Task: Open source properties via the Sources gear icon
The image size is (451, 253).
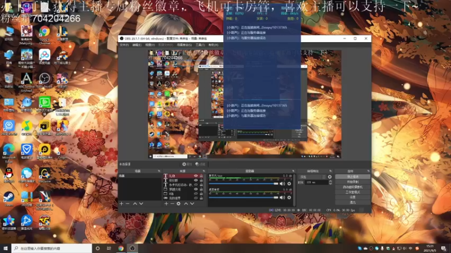Action: (x=179, y=204)
